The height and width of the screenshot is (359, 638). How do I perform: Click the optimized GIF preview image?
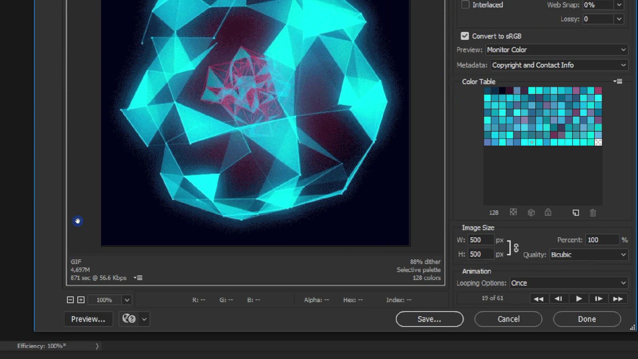point(255,123)
